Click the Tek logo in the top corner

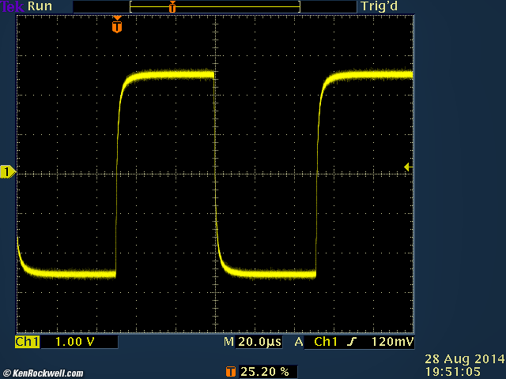12,6
